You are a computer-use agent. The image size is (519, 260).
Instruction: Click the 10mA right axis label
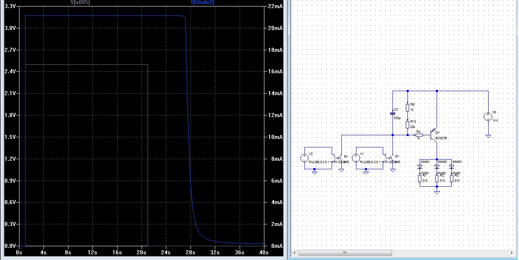pyautogui.click(x=276, y=137)
